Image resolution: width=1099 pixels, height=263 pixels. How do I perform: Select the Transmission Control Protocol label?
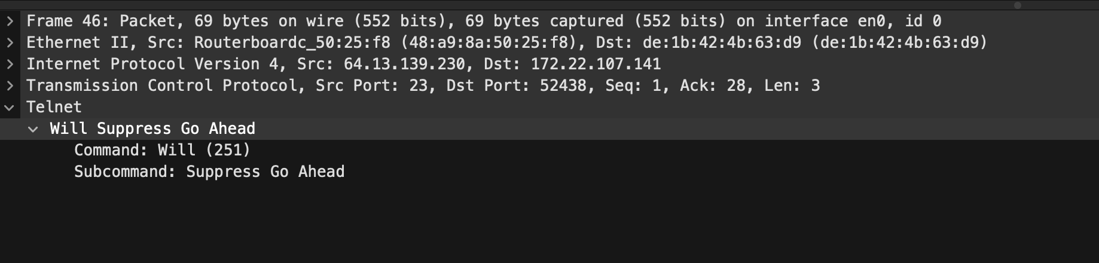[x=161, y=86]
